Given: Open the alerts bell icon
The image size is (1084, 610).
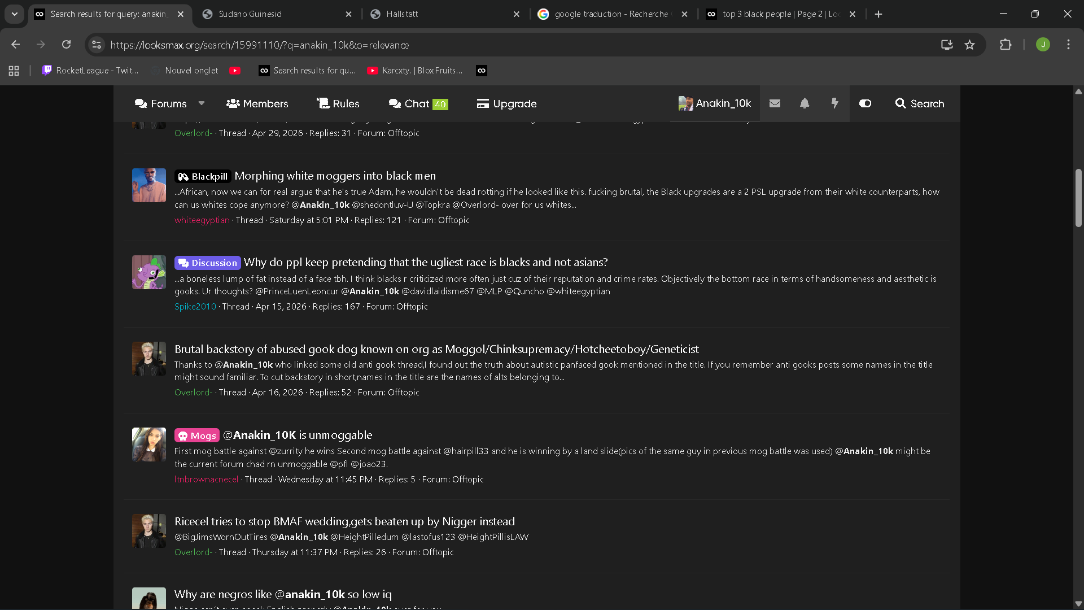Looking at the screenshot, I should [805, 103].
